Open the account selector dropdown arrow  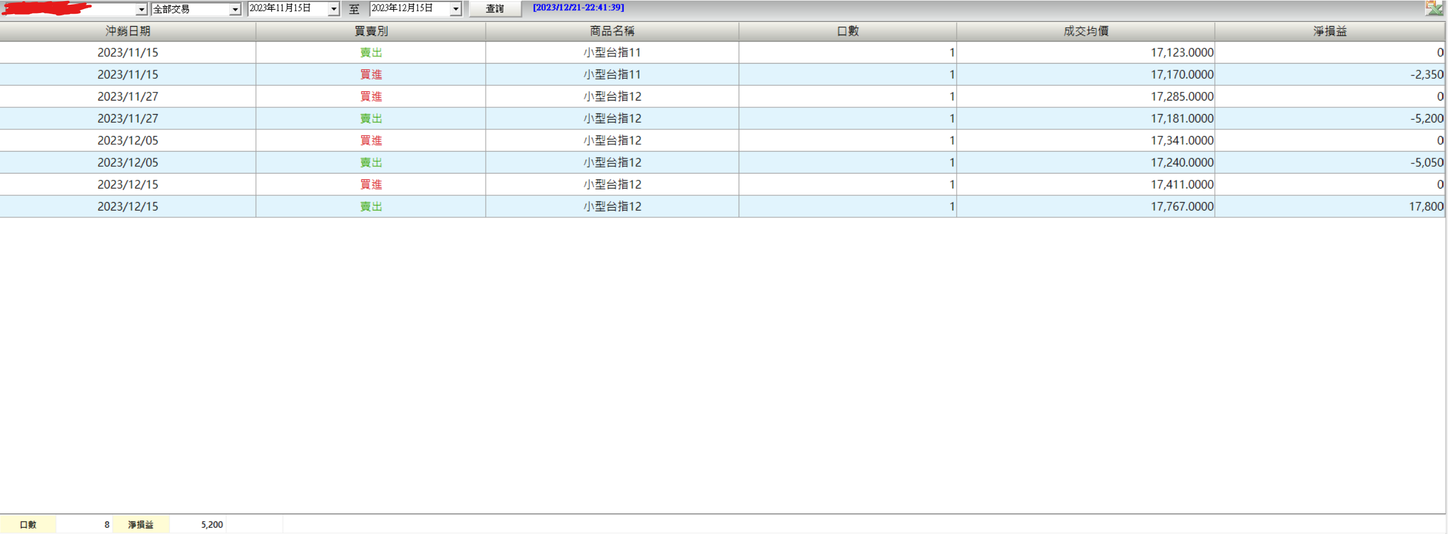[141, 9]
